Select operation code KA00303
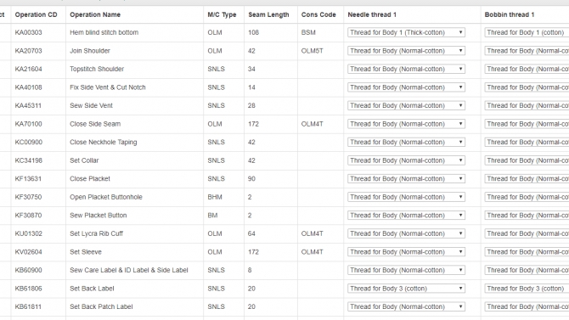569x320 pixels. pyautogui.click(x=28, y=32)
